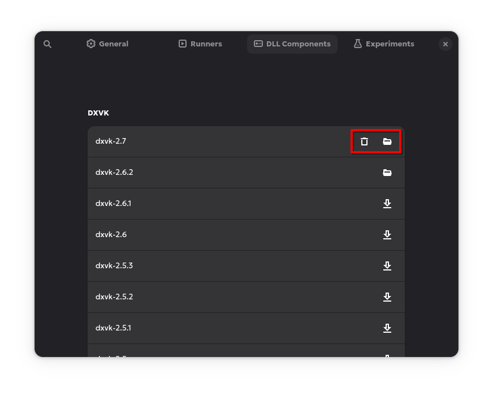
Task: Select the DLL Components tab
Action: (x=292, y=44)
